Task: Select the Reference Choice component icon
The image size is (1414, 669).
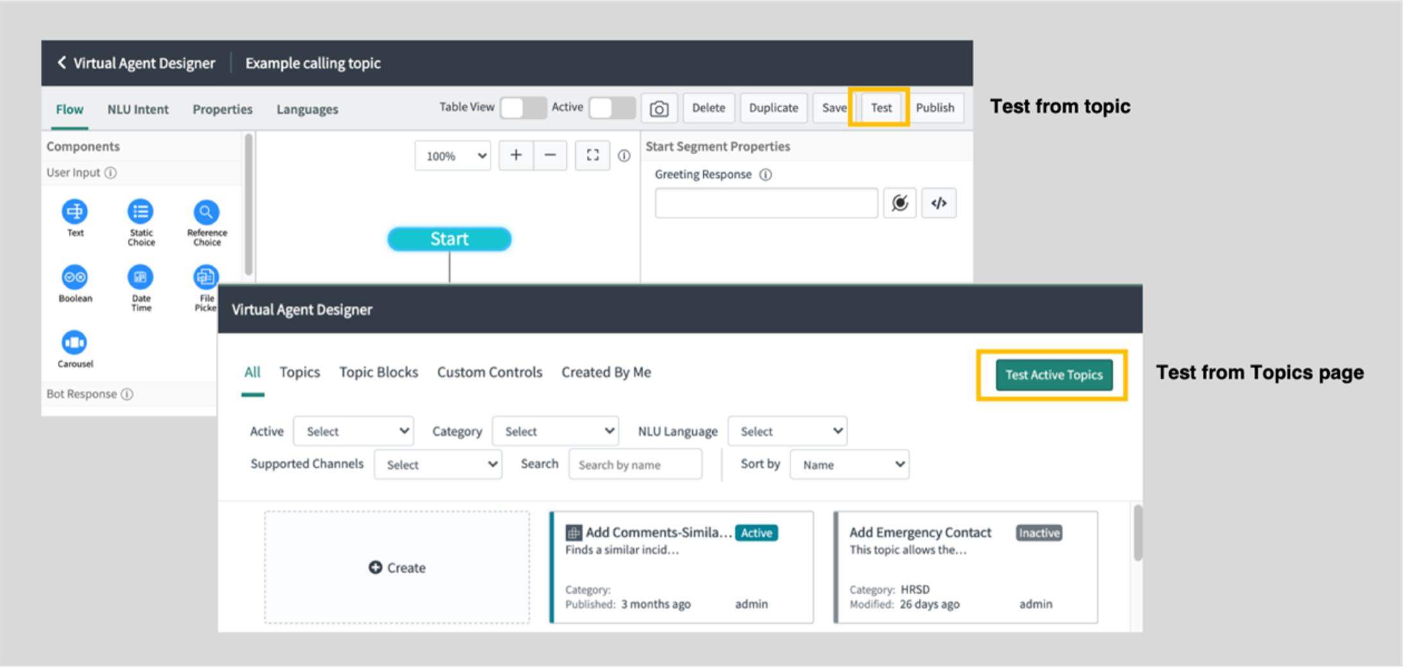Action: 206,211
